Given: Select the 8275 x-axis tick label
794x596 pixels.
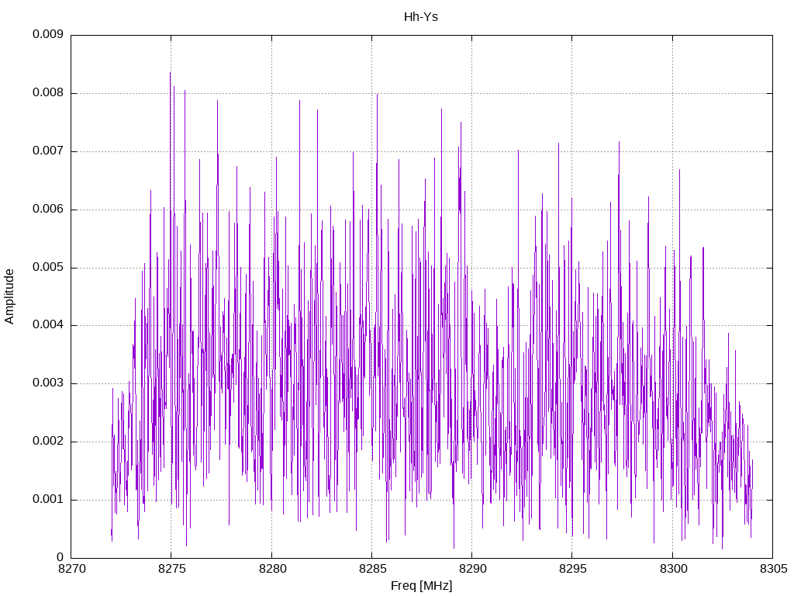Looking at the screenshot, I should 172,569.
